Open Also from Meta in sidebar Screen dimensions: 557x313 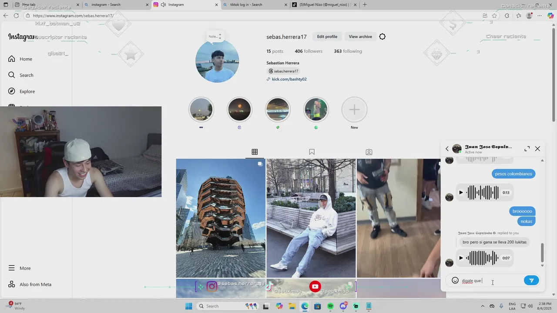[30, 284]
